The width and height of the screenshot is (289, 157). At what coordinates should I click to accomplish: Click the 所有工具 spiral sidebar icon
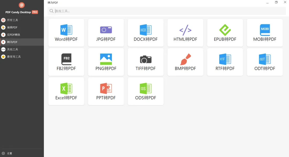point(3,20)
